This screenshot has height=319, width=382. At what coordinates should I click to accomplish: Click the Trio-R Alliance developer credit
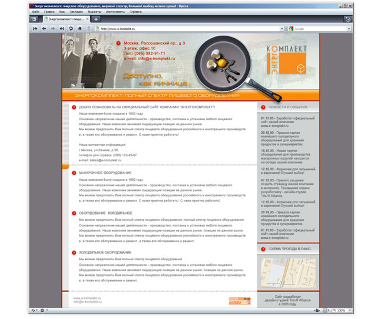(287, 300)
